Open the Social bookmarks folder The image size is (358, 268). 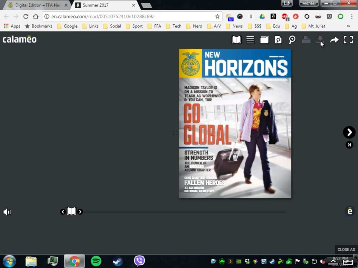click(112, 26)
